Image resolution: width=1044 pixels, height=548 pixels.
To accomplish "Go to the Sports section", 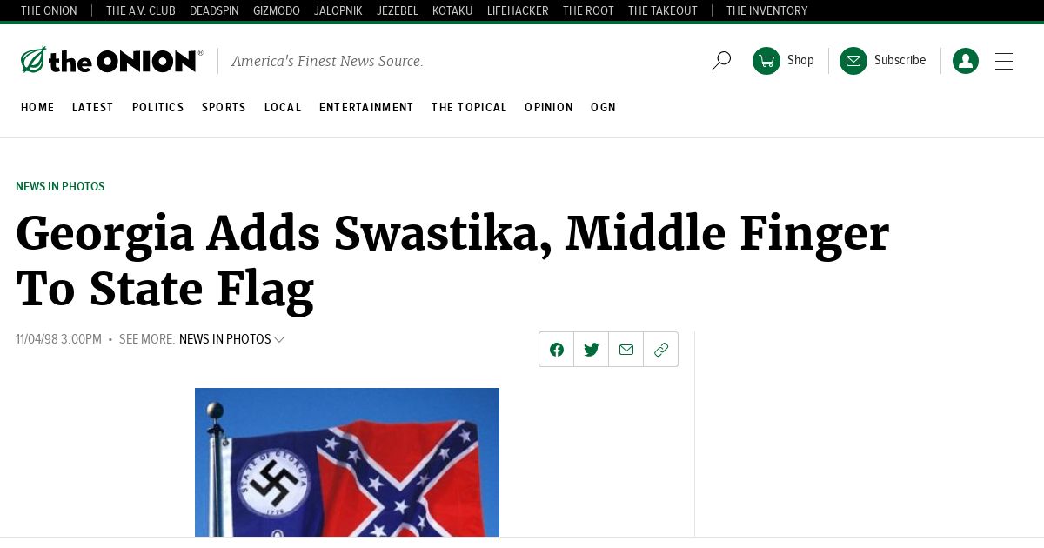I will [224, 108].
